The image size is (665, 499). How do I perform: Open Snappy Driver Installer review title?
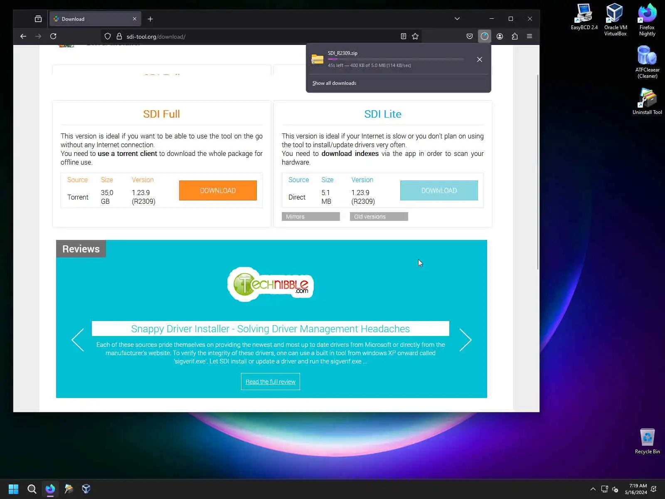[x=271, y=329]
